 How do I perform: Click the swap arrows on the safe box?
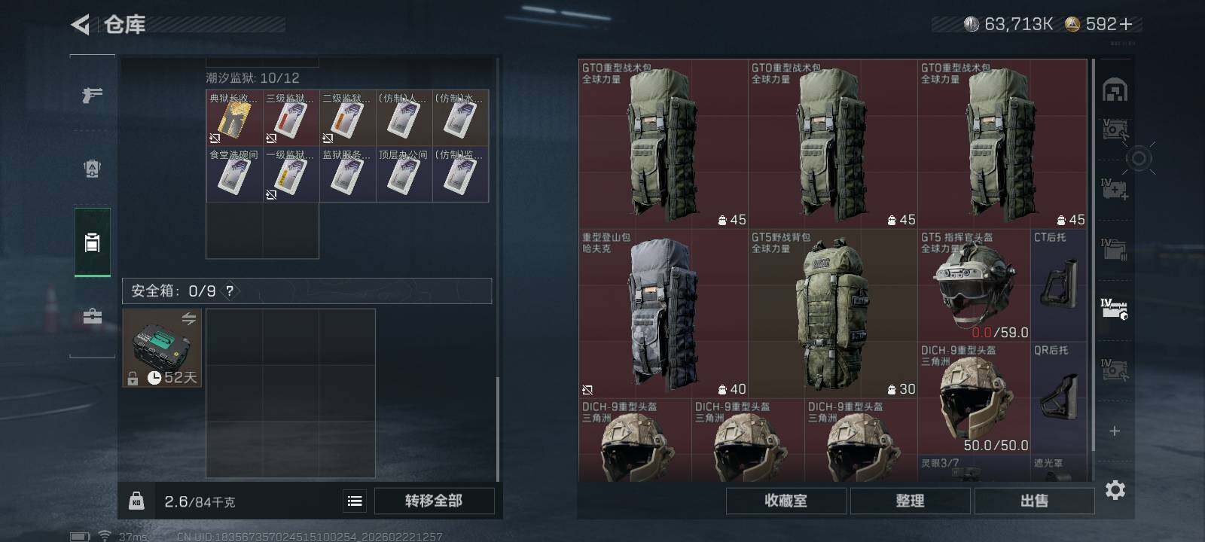pyautogui.click(x=188, y=318)
